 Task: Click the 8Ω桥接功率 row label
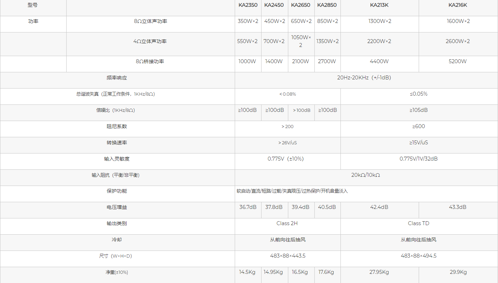tap(150, 61)
